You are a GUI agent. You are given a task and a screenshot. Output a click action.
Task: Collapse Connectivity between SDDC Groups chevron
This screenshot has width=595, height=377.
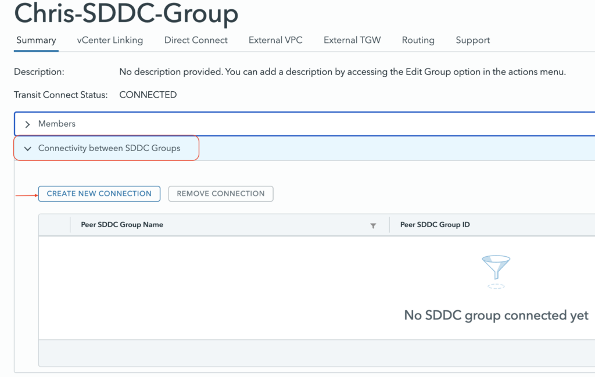(27, 149)
